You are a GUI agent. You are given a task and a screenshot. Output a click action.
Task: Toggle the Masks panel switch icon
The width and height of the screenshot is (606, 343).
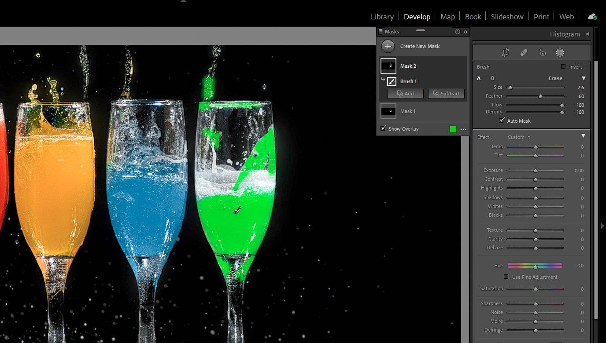381,32
